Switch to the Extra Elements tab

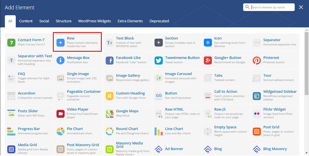pyautogui.click(x=130, y=21)
